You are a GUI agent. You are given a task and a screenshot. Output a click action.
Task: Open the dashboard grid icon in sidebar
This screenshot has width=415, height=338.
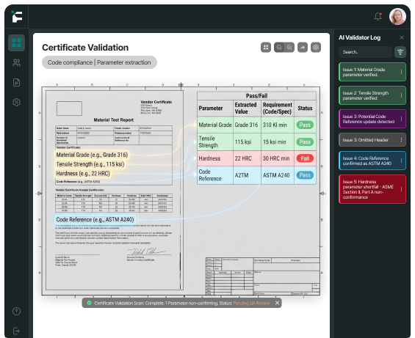[16, 43]
